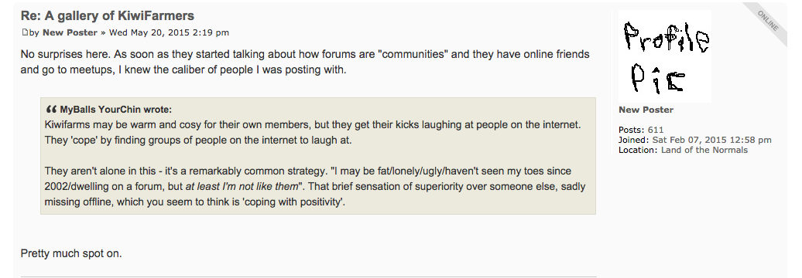View the 611 posts by this user

tap(655, 130)
